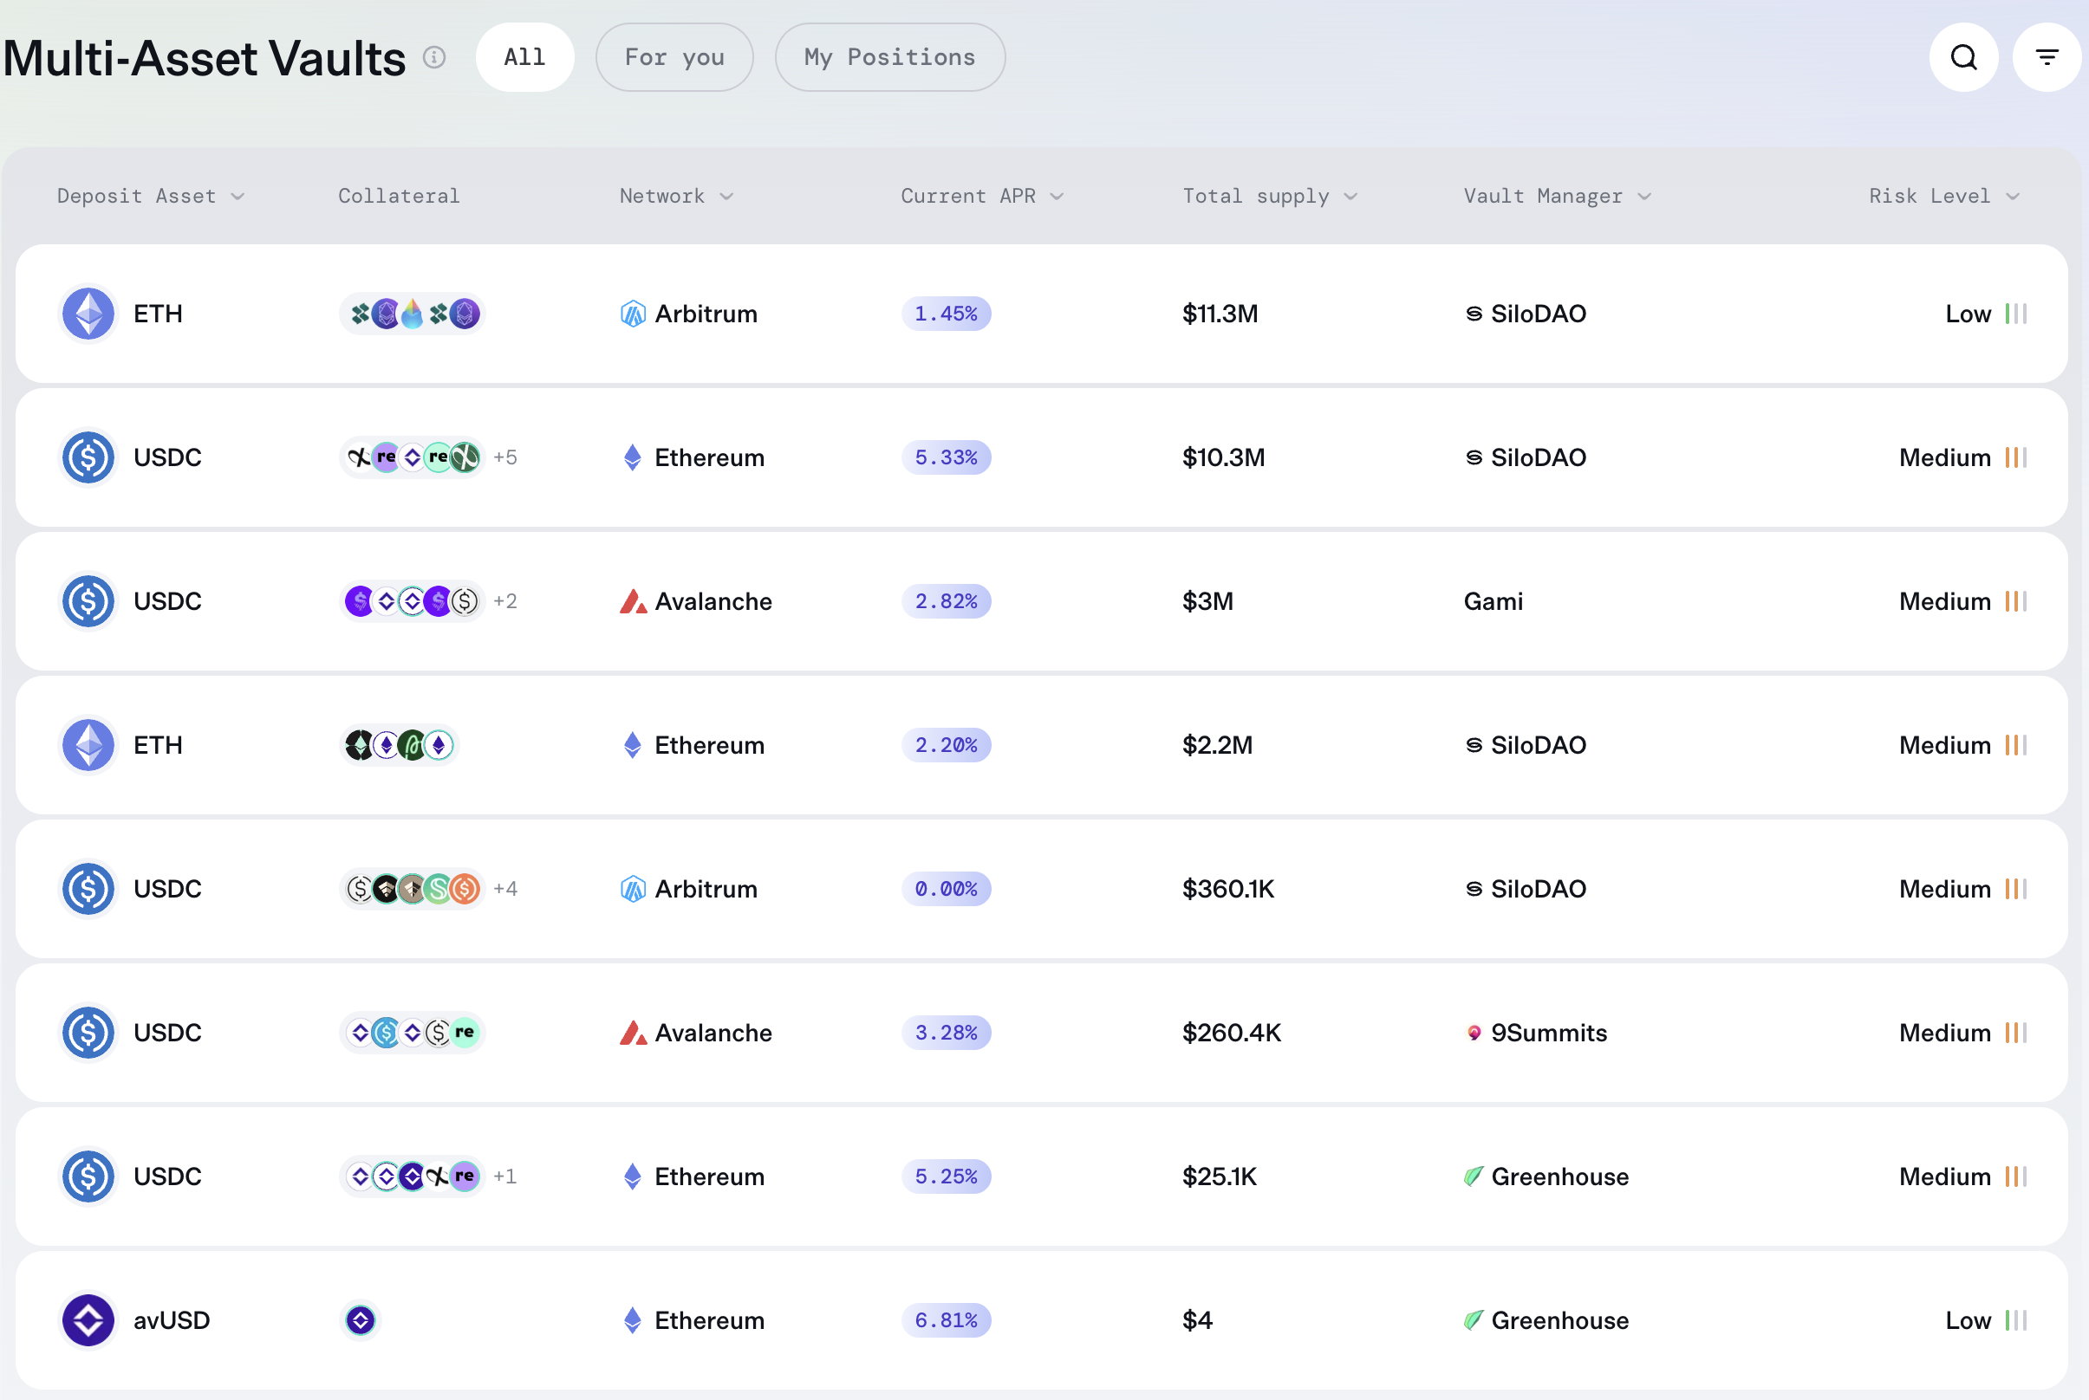Expand the +5 collateral list in the USDC Ethereum row
2089x1400 pixels.
504,457
